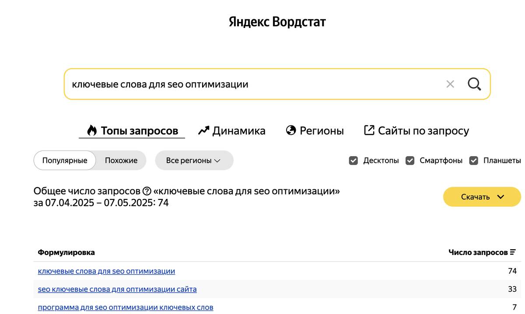The image size is (525, 314).
Task: Uncheck the Смартфоны checkbox
Action: tap(410, 160)
